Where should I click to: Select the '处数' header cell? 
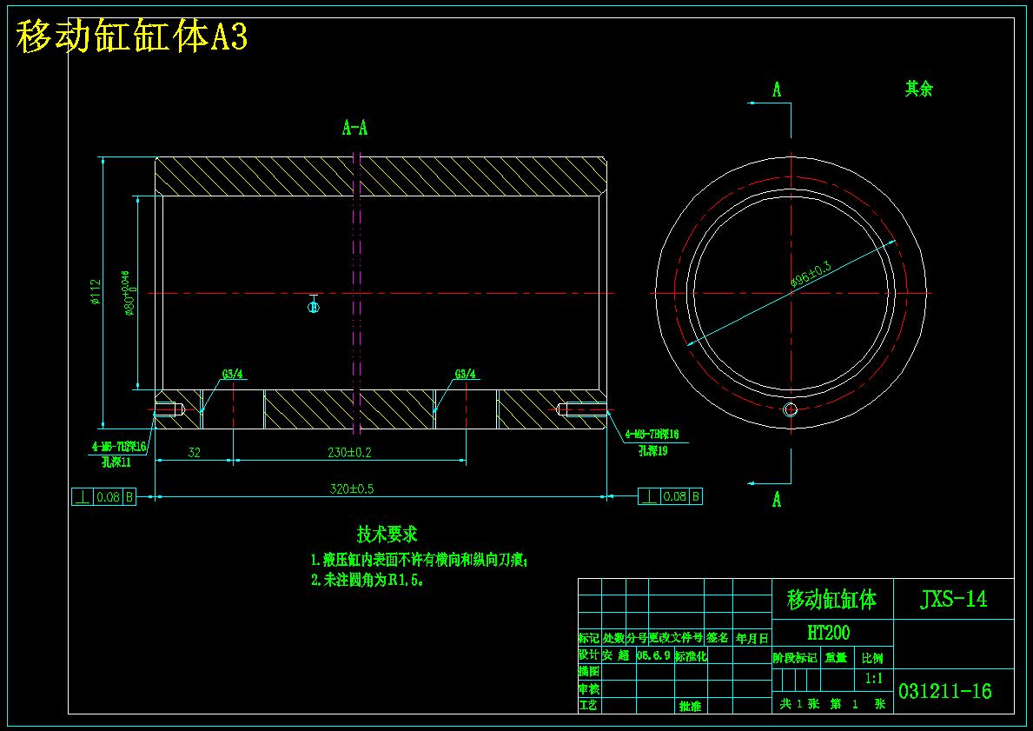coord(613,638)
